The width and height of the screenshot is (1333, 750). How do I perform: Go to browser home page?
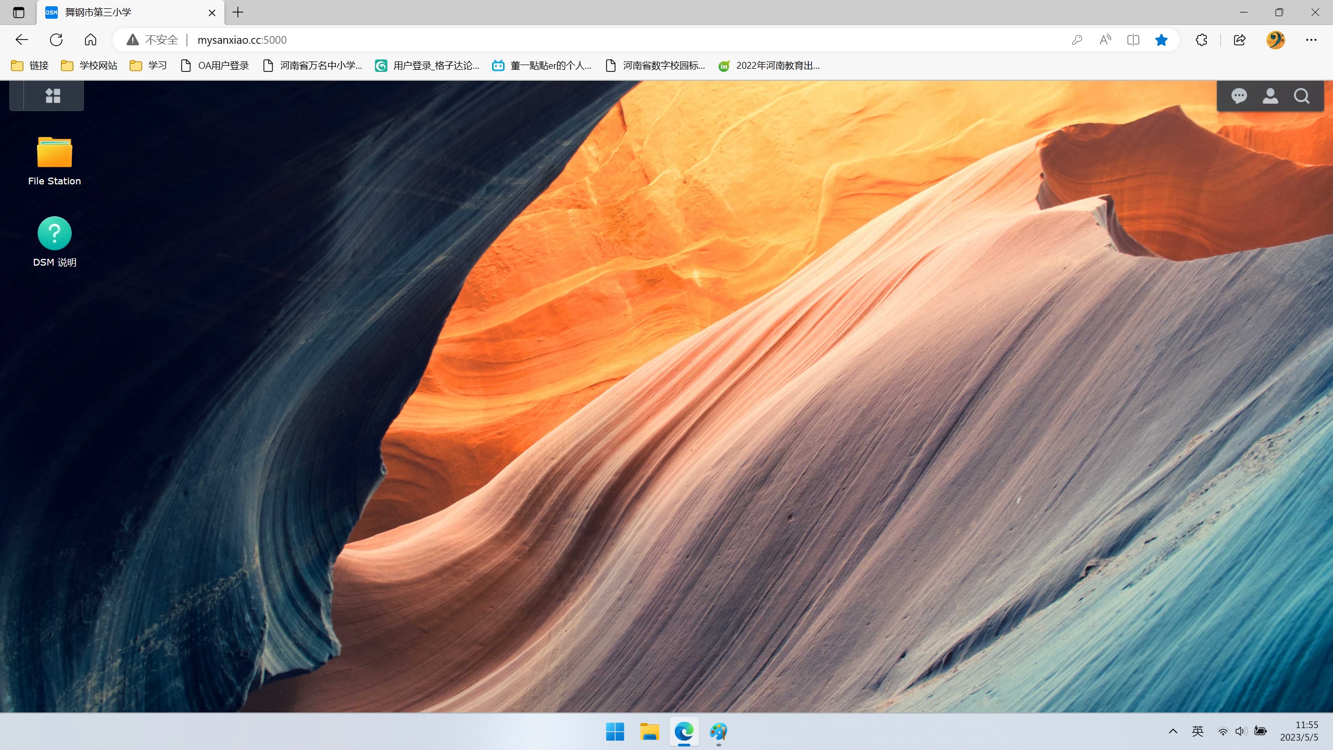click(x=91, y=40)
